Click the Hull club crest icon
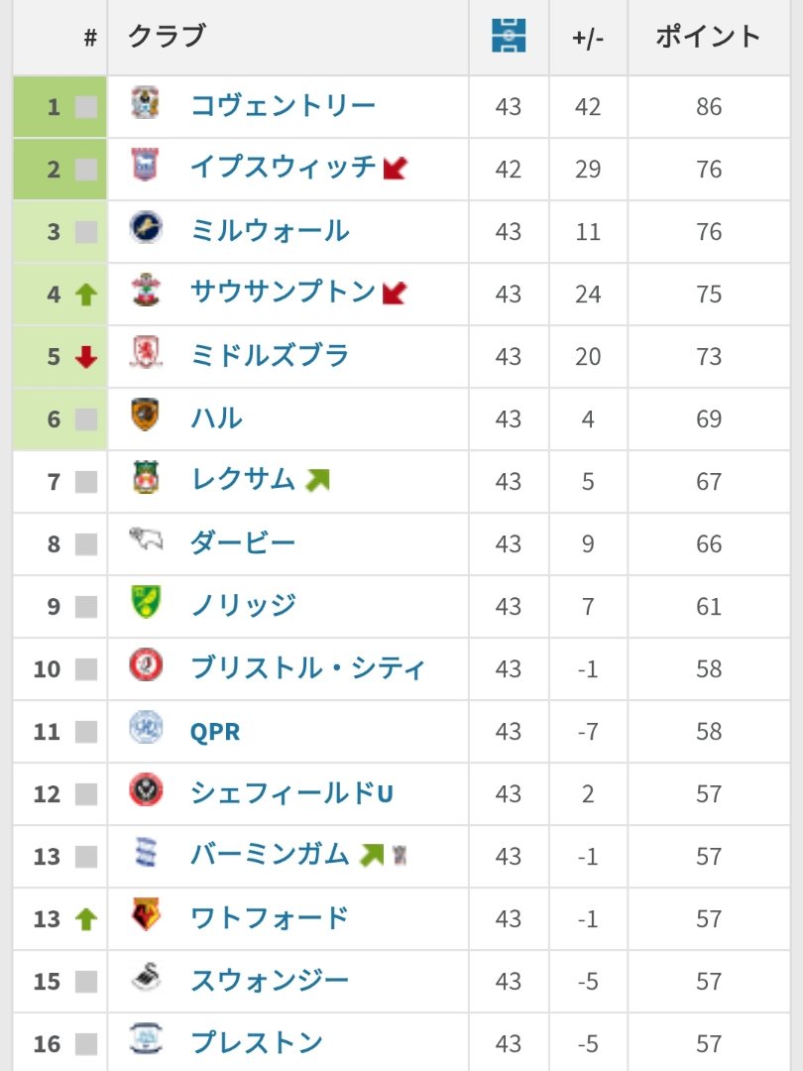The height and width of the screenshot is (1071, 803). coord(146,416)
